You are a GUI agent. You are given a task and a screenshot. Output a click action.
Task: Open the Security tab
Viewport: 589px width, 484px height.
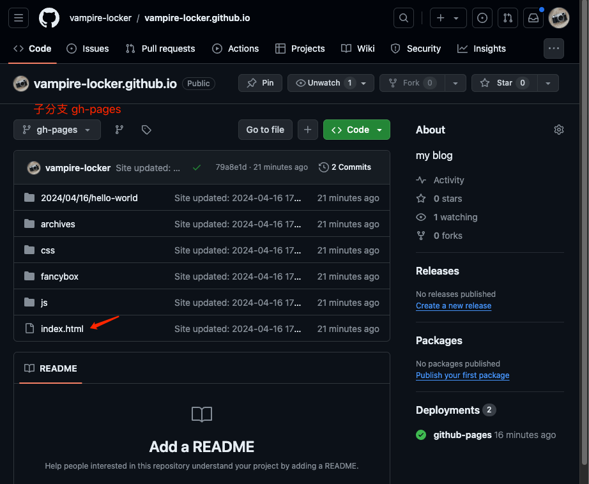click(416, 49)
